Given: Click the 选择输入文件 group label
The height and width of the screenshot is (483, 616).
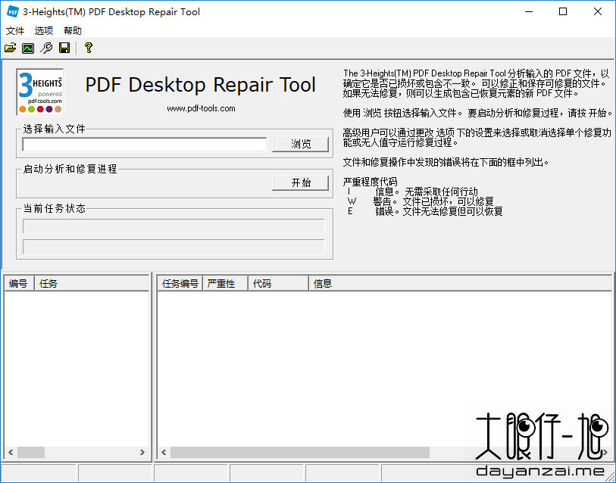Looking at the screenshot, I should click(x=55, y=129).
